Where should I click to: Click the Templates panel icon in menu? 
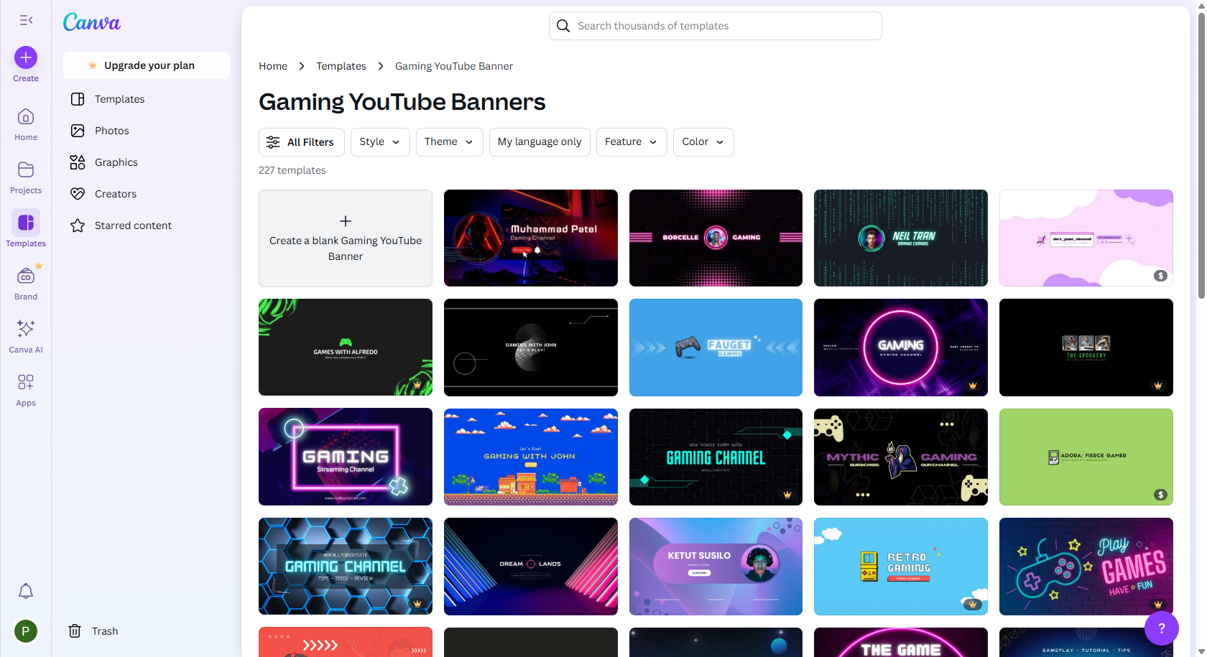click(78, 99)
